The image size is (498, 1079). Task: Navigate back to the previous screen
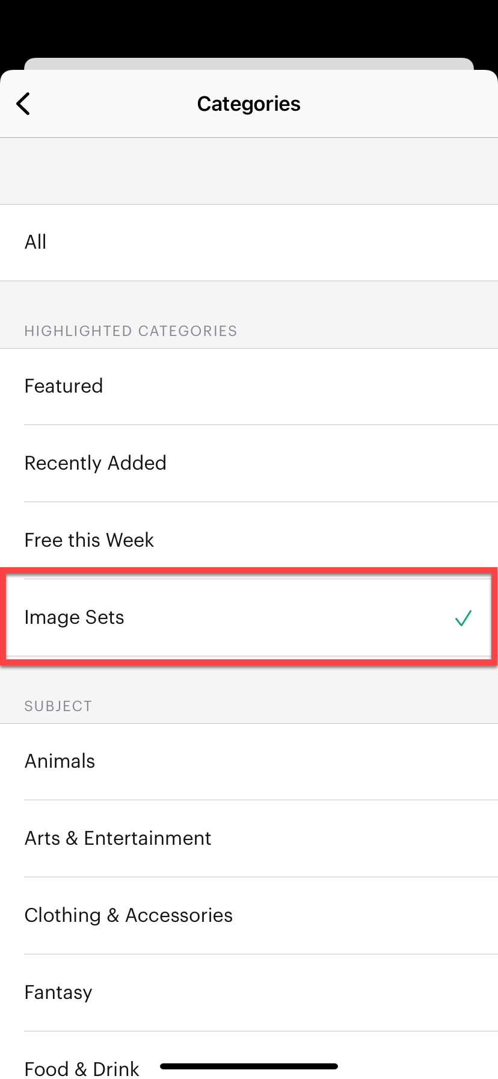(23, 104)
